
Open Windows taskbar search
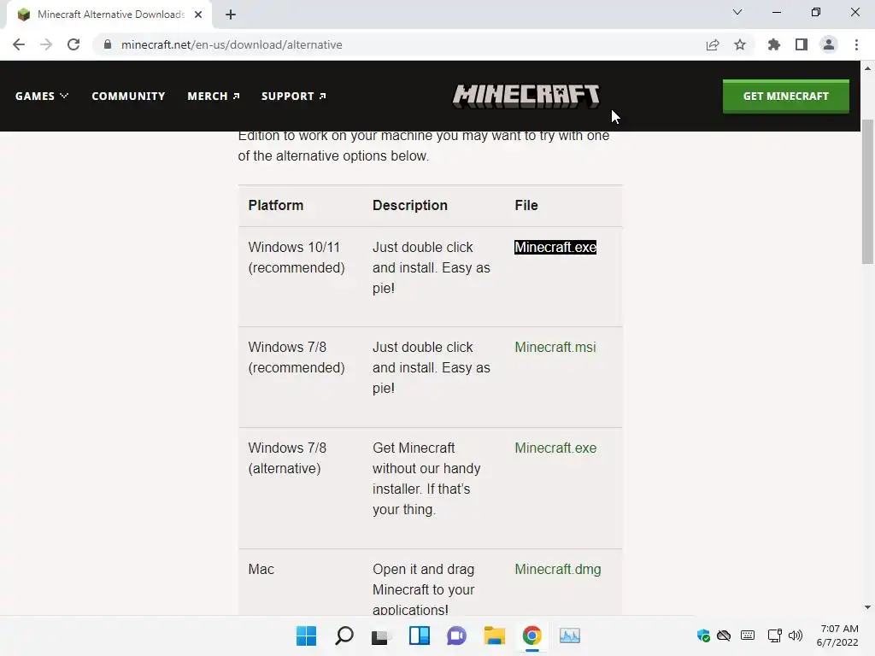(x=344, y=635)
